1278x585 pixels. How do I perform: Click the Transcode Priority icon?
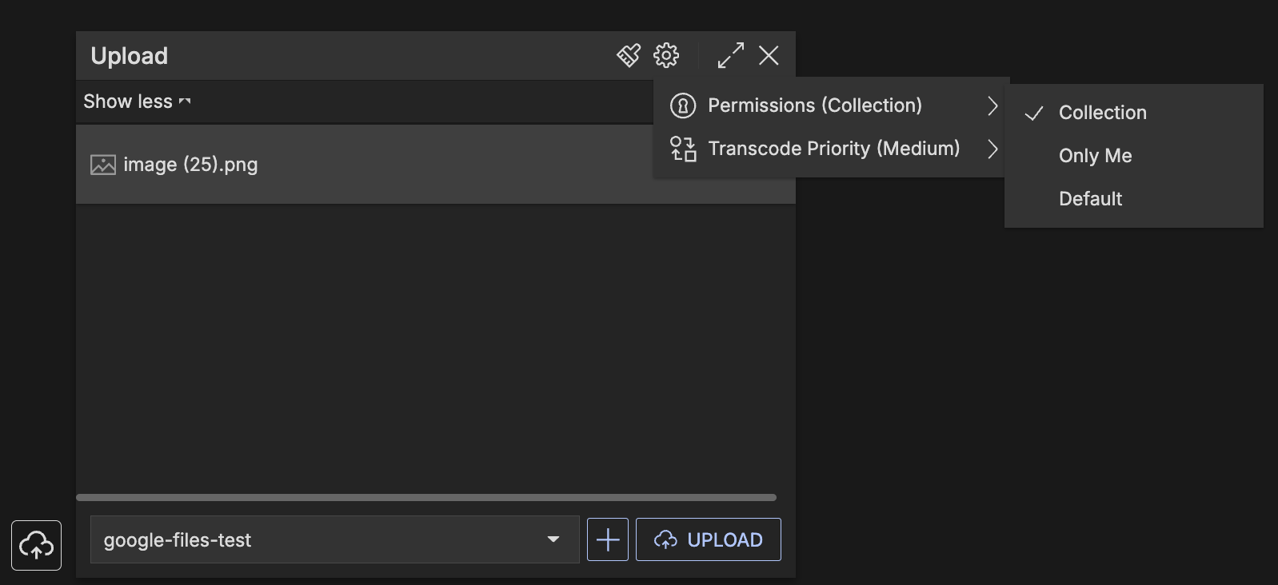[x=683, y=149]
